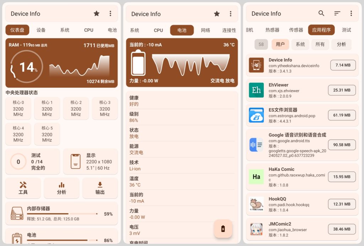
Task: Expand the EhViewer app entry
Action: click(302, 90)
